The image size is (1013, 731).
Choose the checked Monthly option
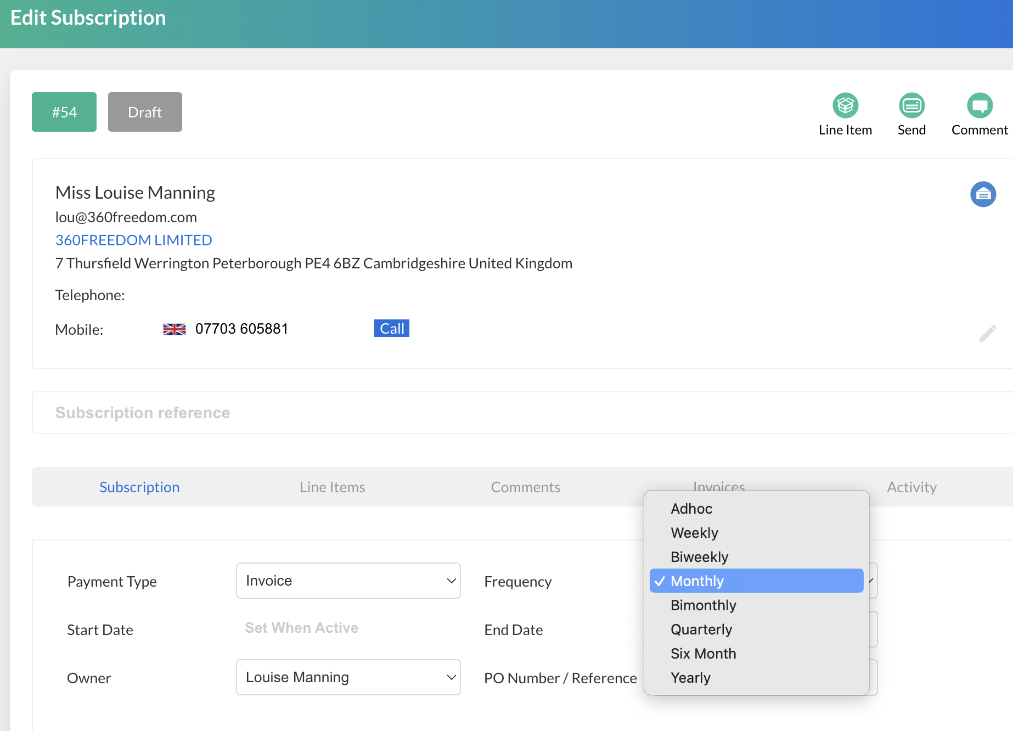pyautogui.click(x=697, y=581)
